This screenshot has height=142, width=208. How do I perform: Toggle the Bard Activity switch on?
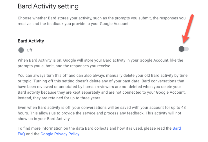tap(184, 49)
